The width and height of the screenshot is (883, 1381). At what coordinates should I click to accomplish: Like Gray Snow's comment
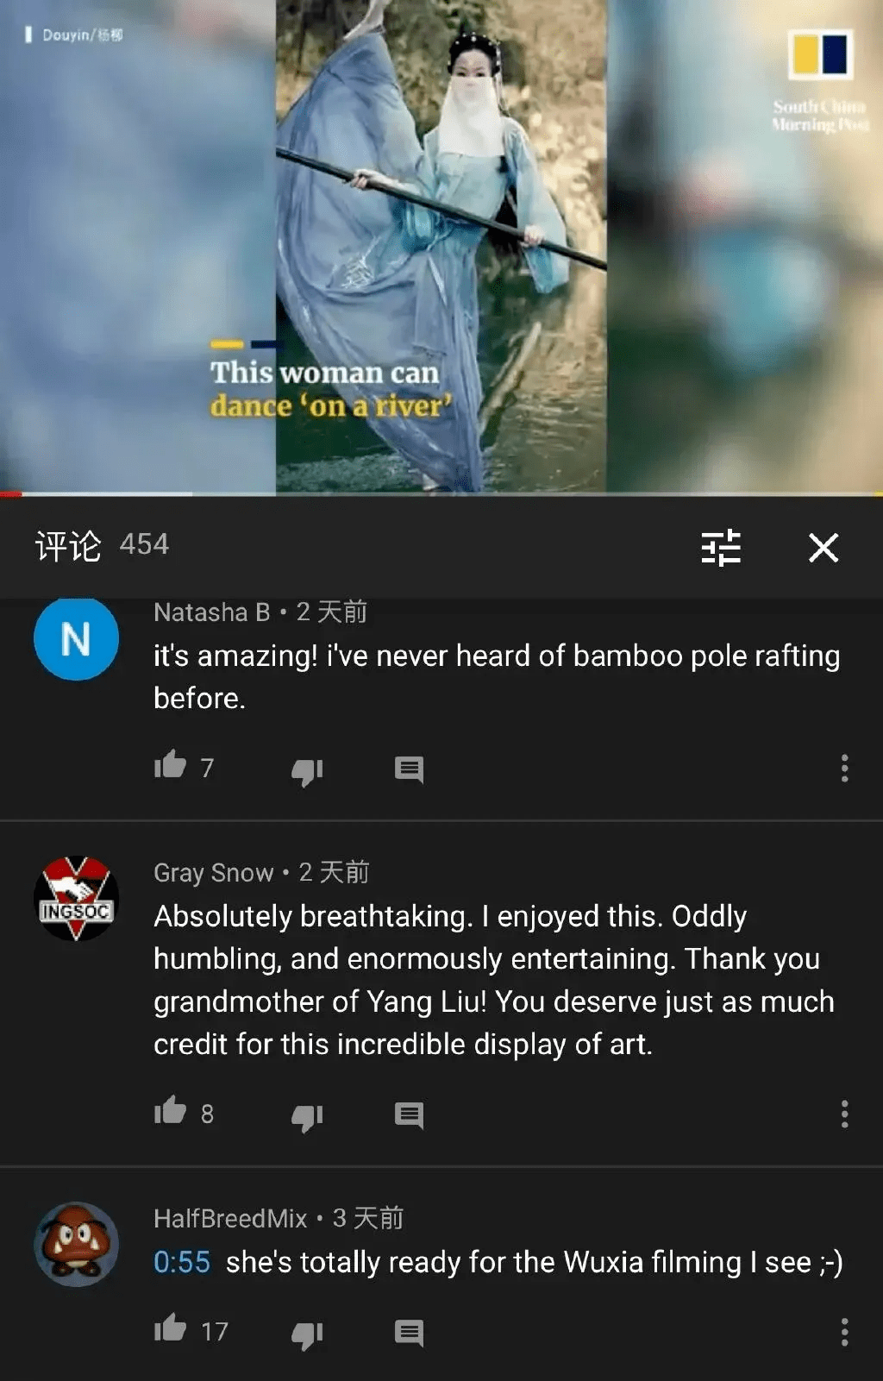171,1111
